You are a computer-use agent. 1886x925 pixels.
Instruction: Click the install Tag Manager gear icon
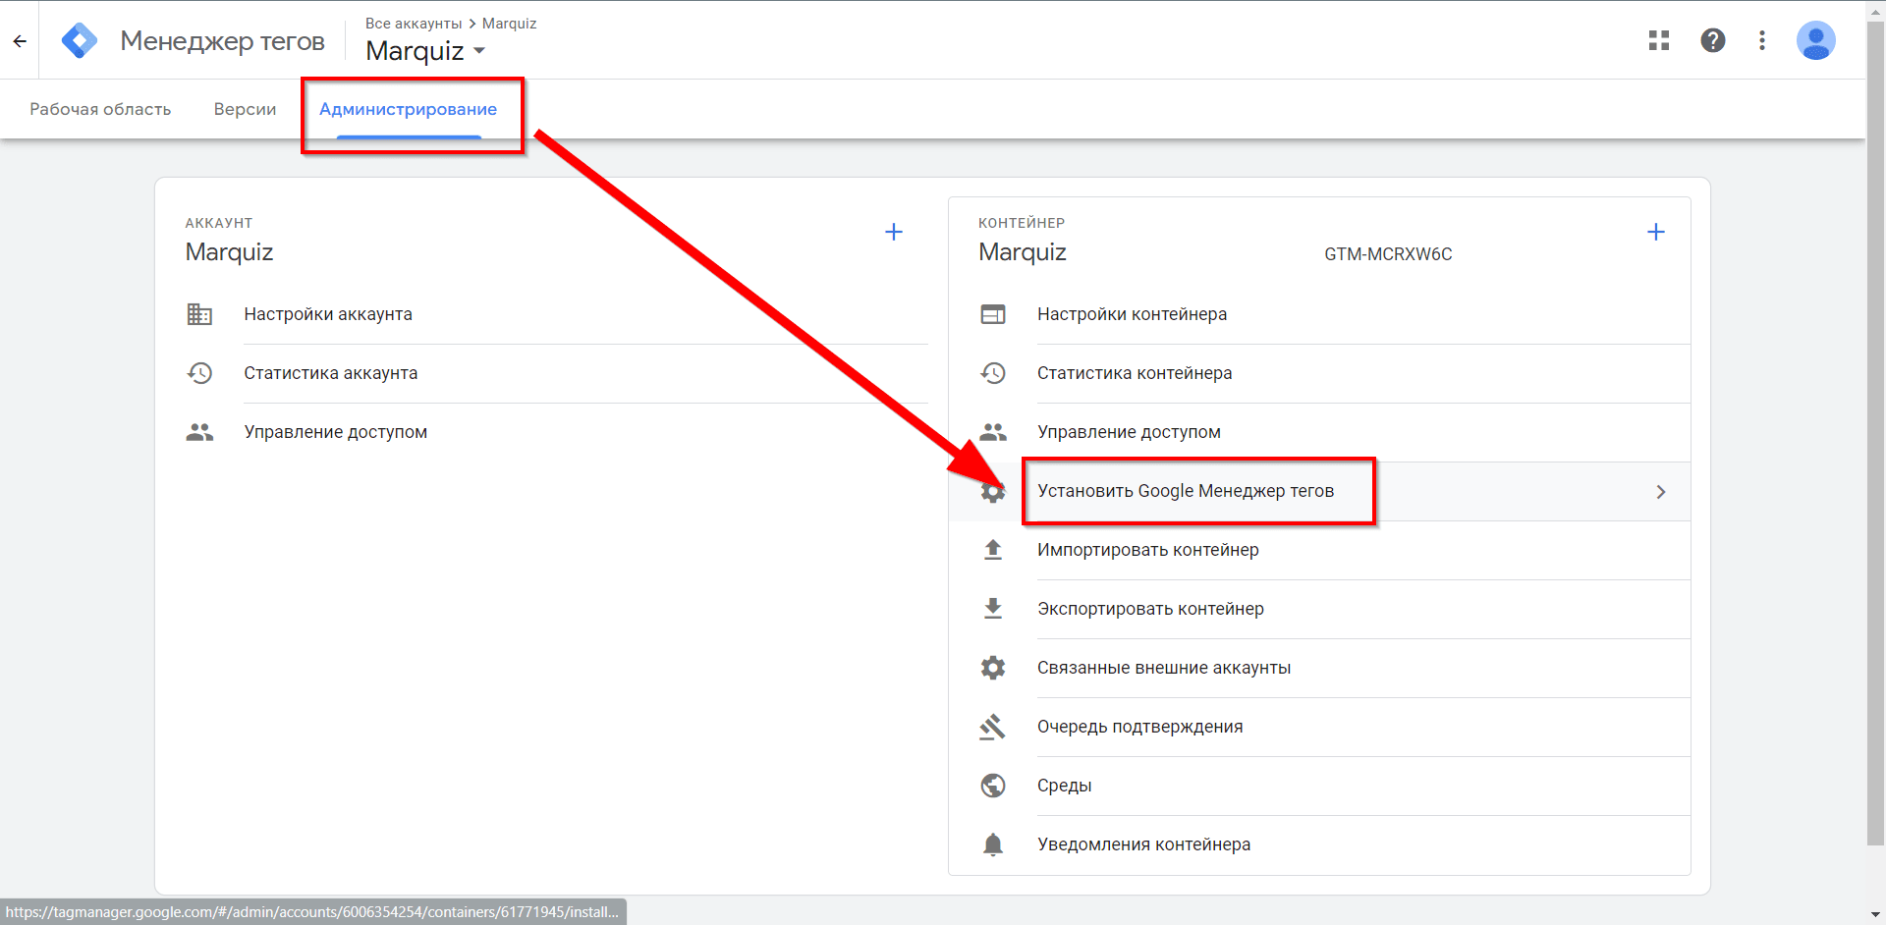(993, 491)
